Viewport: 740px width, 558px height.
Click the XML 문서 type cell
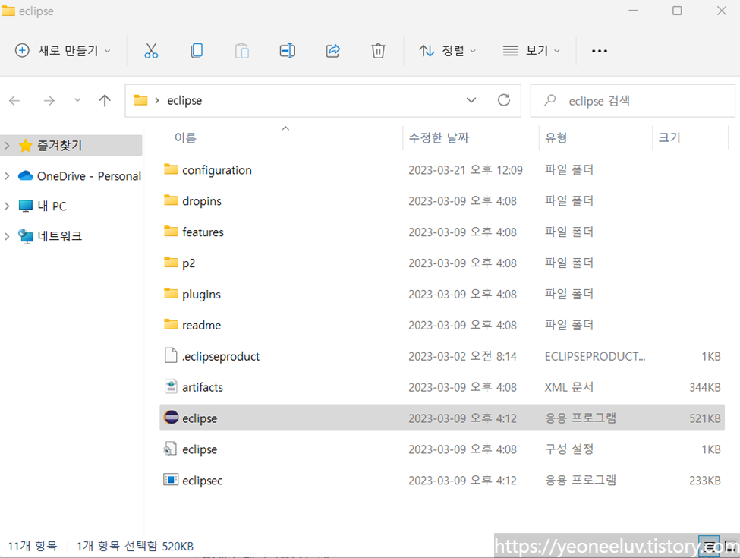click(568, 387)
